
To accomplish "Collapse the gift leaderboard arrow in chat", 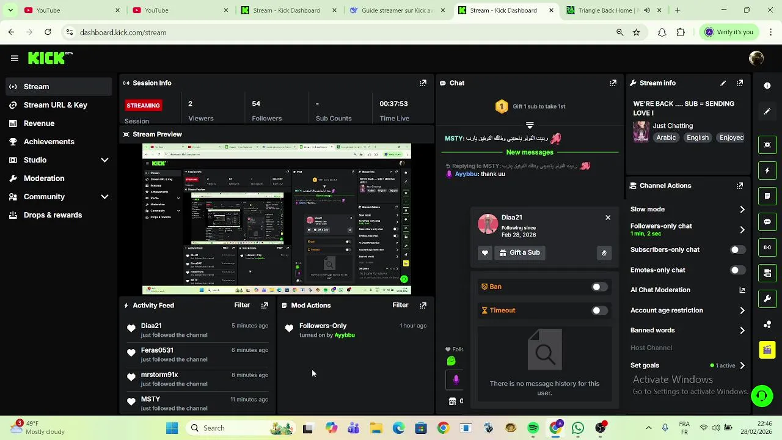I will pyautogui.click(x=530, y=125).
